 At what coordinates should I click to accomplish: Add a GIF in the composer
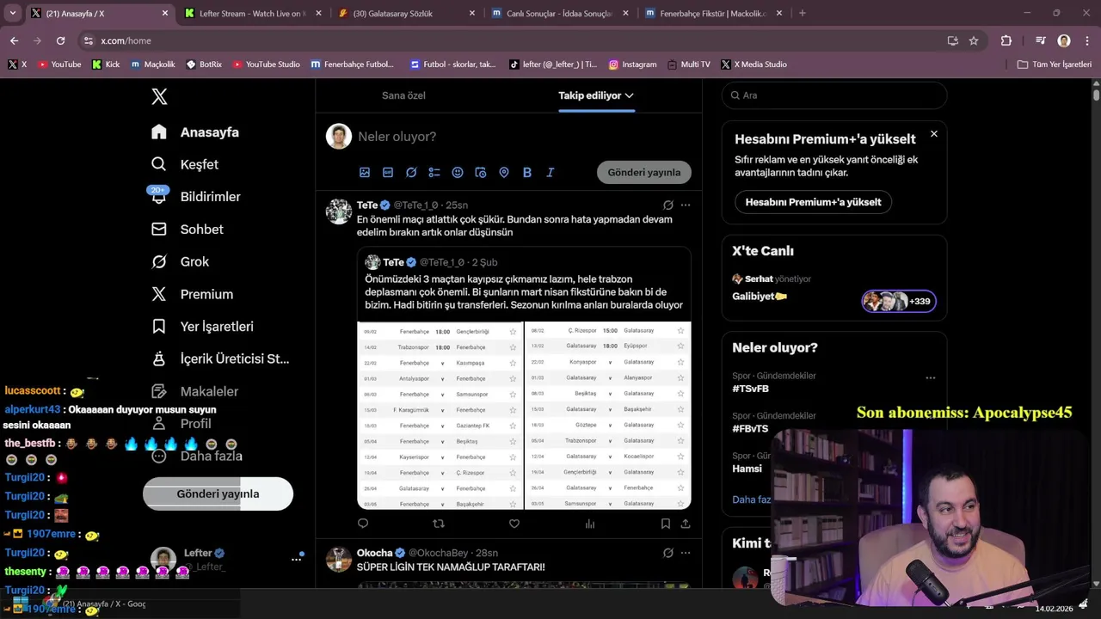388,172
